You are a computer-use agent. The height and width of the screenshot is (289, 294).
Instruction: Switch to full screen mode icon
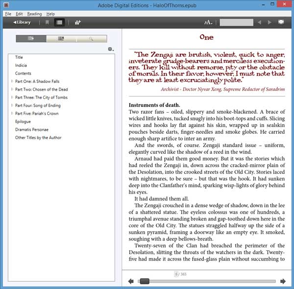coord(281,22)
